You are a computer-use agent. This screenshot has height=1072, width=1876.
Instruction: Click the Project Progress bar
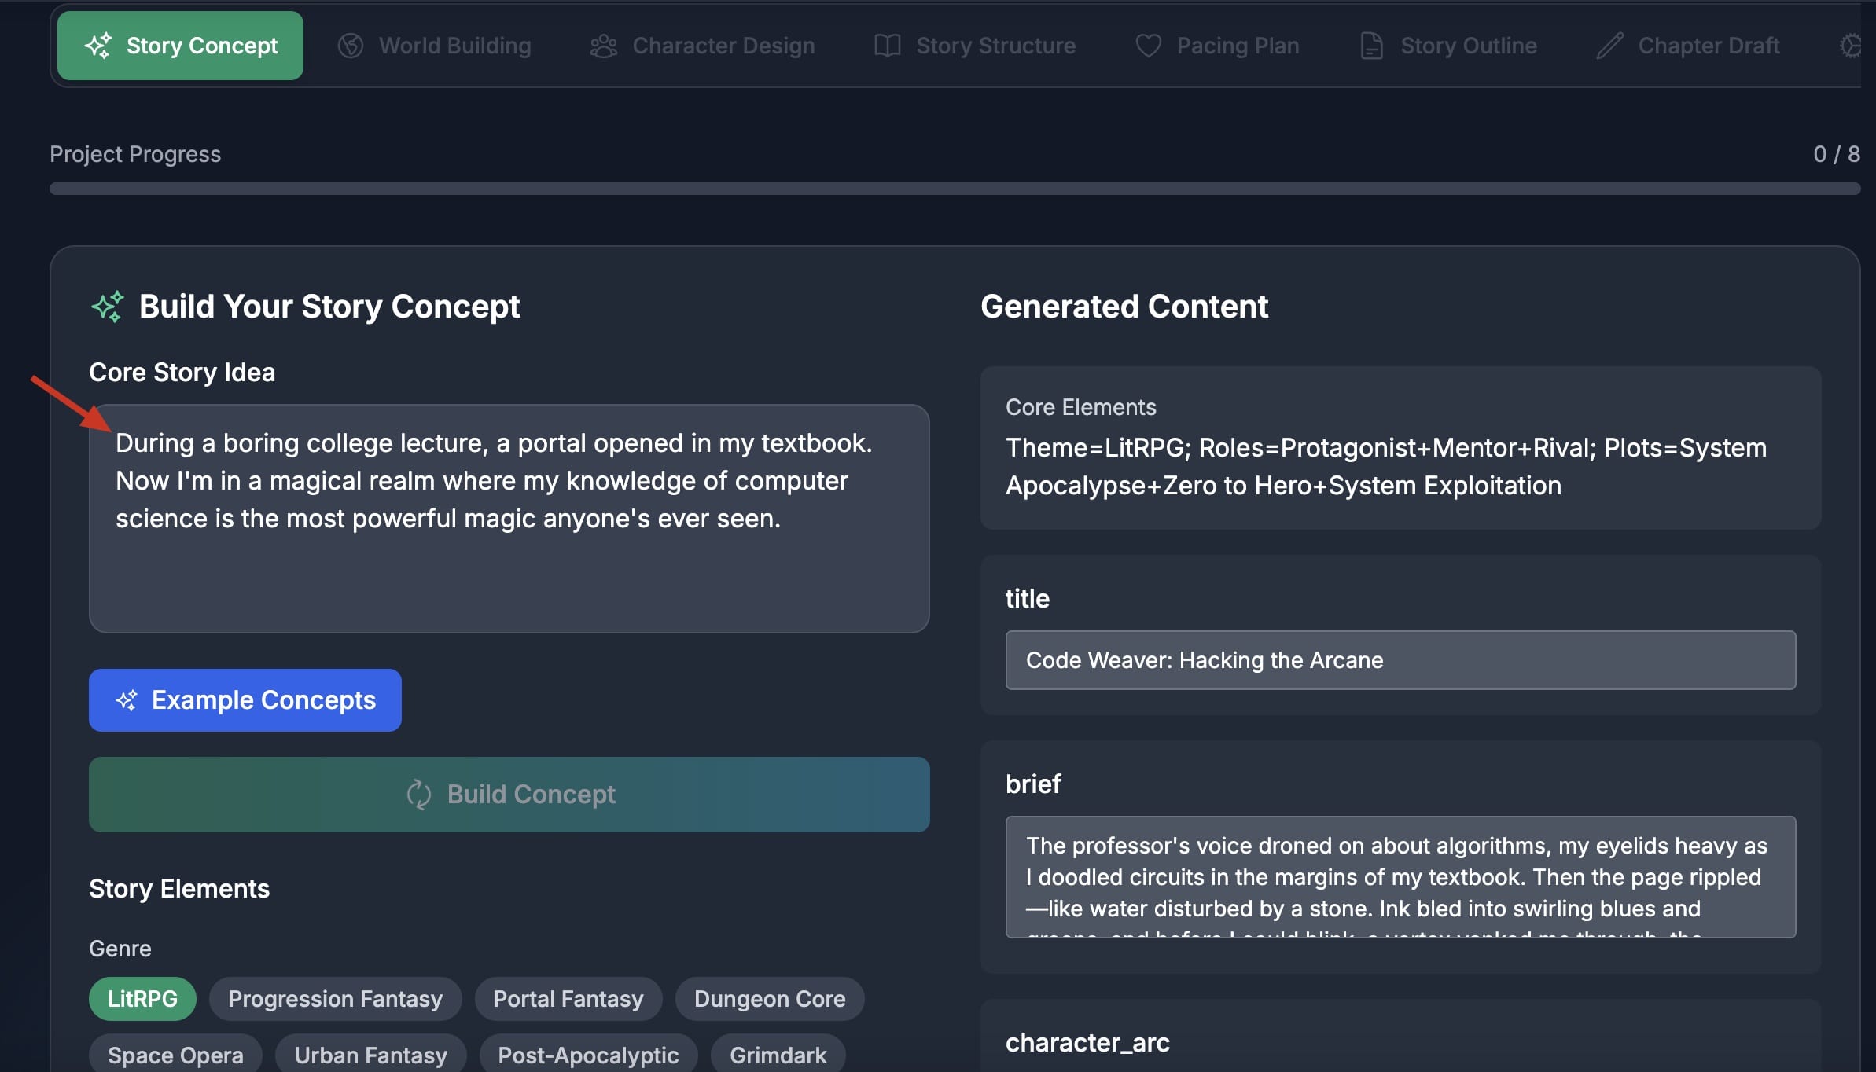[955, 189]
